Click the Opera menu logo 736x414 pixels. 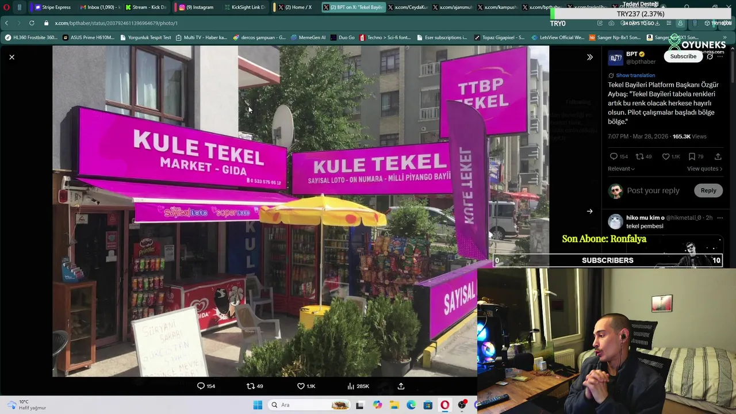(7, 7)
